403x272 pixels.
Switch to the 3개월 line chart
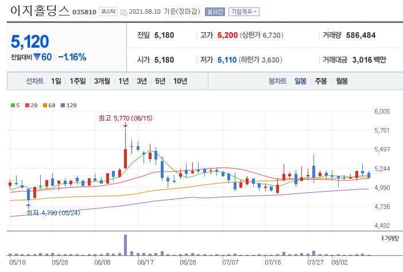[x=102, y=81]
